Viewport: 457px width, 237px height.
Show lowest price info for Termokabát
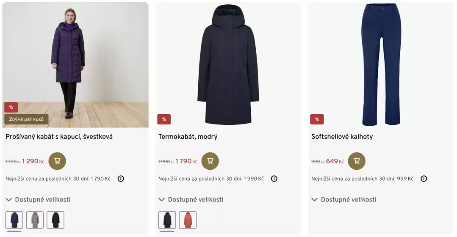pos(274,179)
